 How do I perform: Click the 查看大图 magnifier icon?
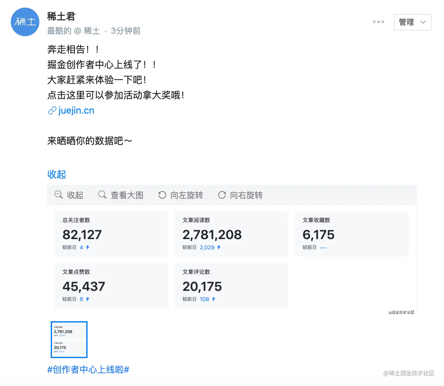point(102,195)
